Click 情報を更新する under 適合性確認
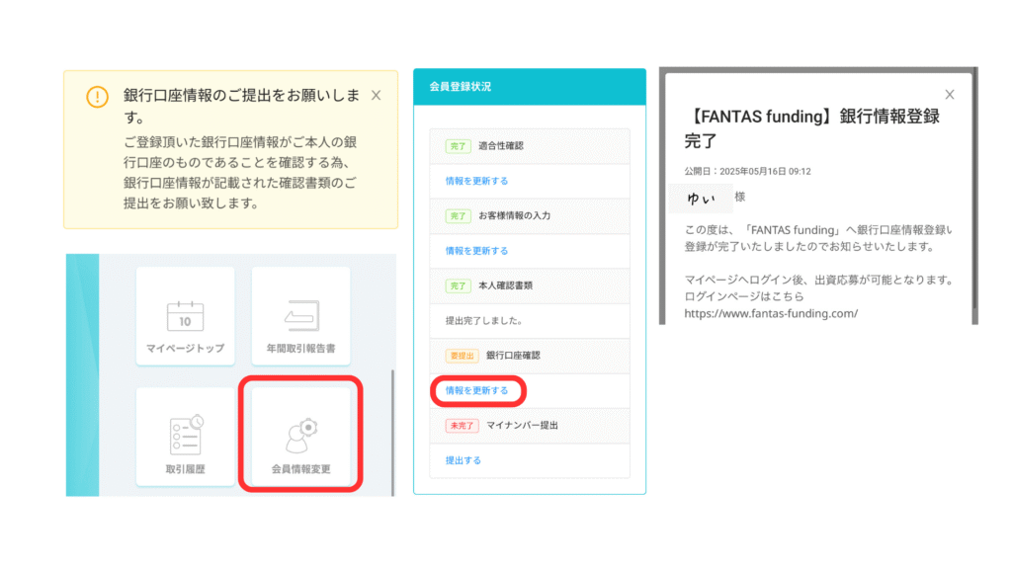 (x=476, y=182)
